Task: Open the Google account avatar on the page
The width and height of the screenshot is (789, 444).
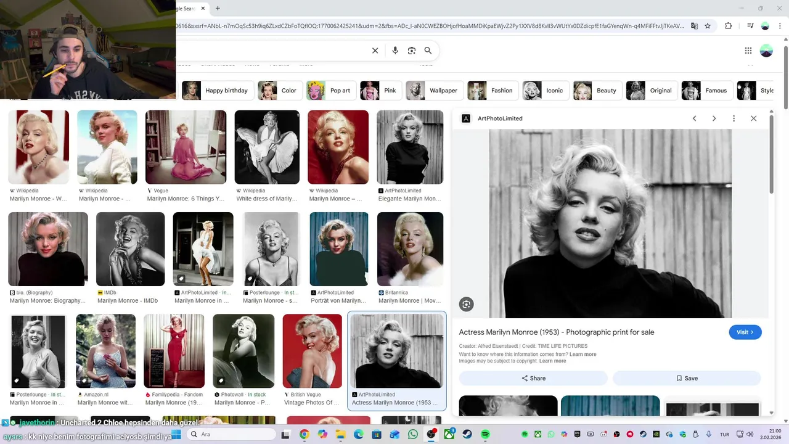Action: pos(766,51)
